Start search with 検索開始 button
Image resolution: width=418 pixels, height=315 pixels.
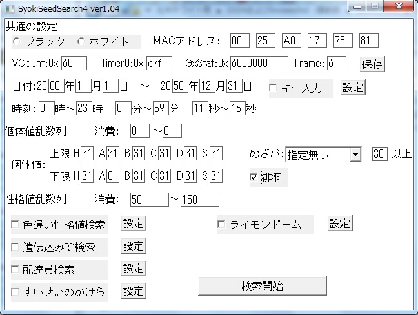(263, 286)
